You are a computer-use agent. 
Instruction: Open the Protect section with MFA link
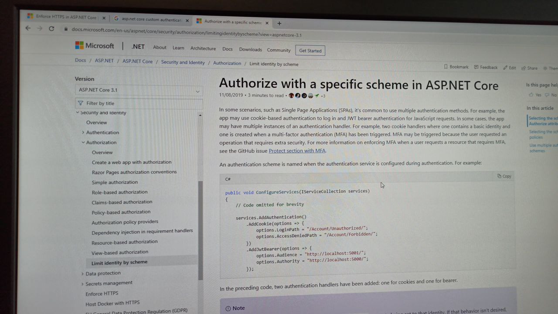(x=297, y=151)
